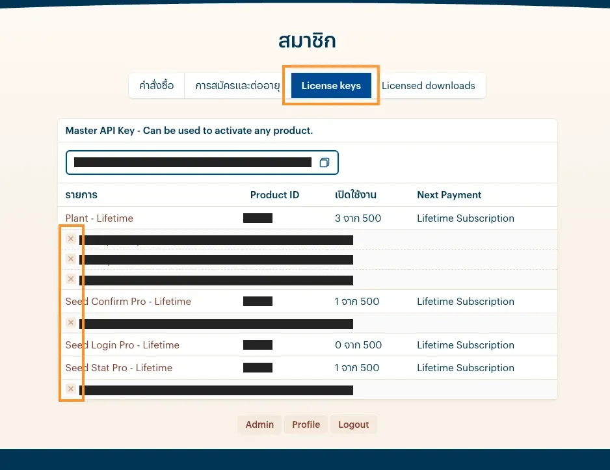This screenshot has width=610, height=470.
Task: Remove second activation under Plant - Lifetime
Action: [70, 259]
